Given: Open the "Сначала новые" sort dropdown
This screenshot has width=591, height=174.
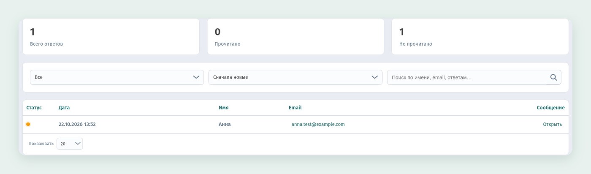Looking at the screenshot, I should point(295,77).
